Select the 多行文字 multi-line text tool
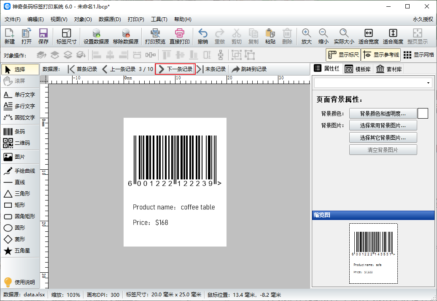The image size is (437, 301). [19, 106]
